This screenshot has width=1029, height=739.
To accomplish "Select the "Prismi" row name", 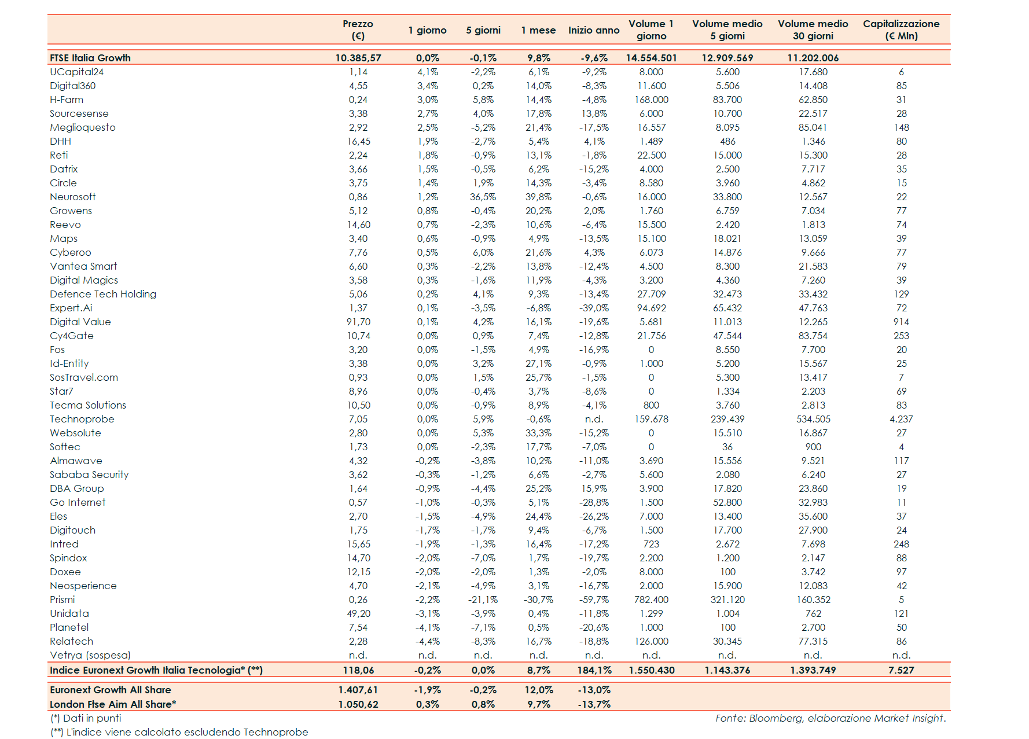I will click(x=63, y=600).
